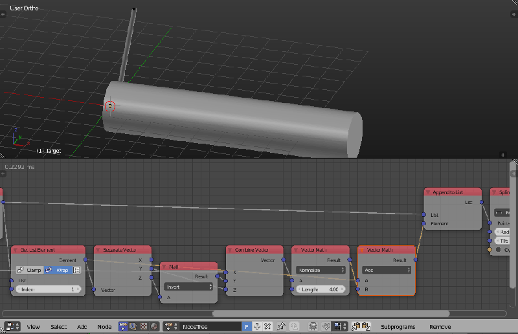The height and width of the screenshot is (334, 518).
Task: Click the large cylinder object in viewport
Action: (x=231, y=119)
